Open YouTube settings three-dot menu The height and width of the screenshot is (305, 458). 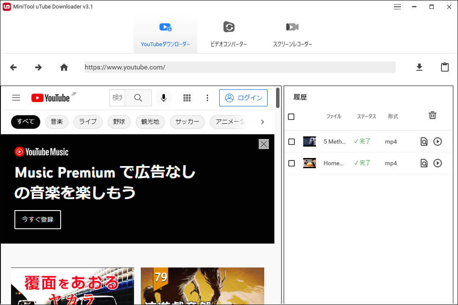pos(207,98)
